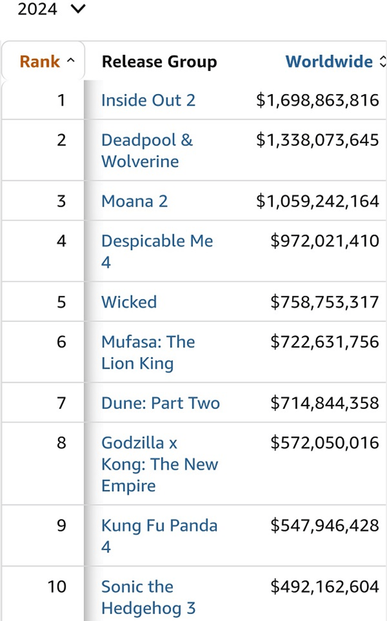
Task: Click the Worldwide sort arrows icon
Action: click(x=382, y=62)
